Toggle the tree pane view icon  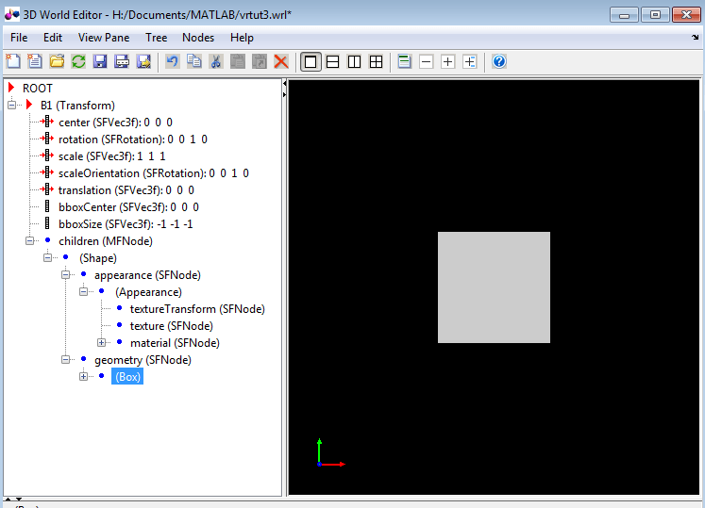[x=405, y=61]
